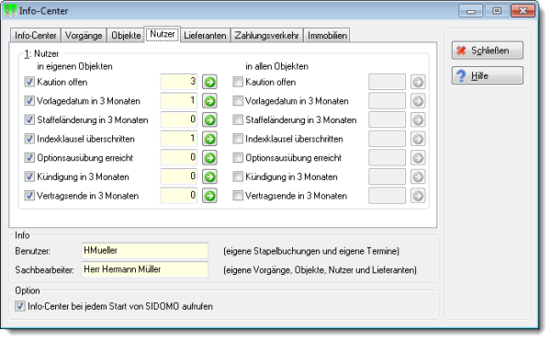Switch to the Zahlungsverkehr tab
Viewport: 551px width, 341px height.
coord(266,36)
